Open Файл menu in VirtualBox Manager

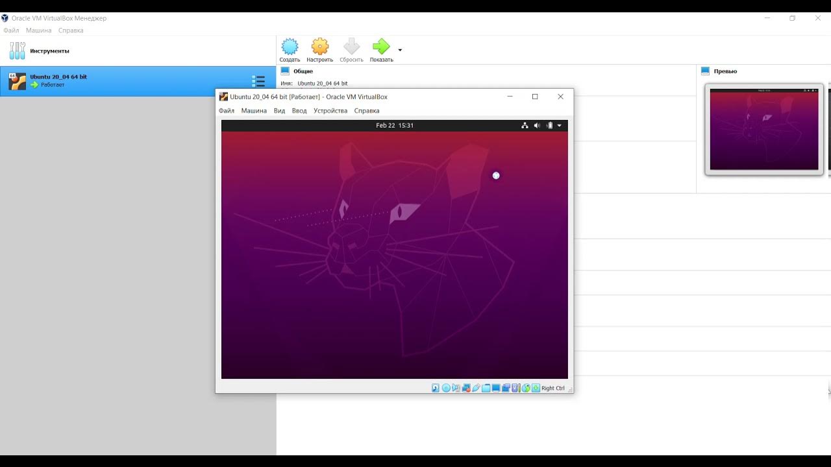(x=11, y=30)
